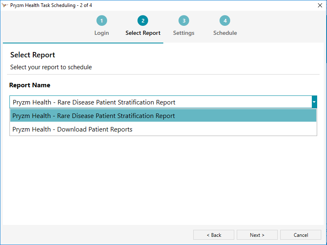Choose Download Patient Reports option

163,129
